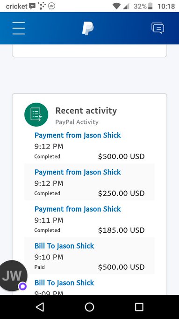
Task: Open the 9:11 PM payment from Jason Shick
Action: pyautogui.click(x=89, y=219)
